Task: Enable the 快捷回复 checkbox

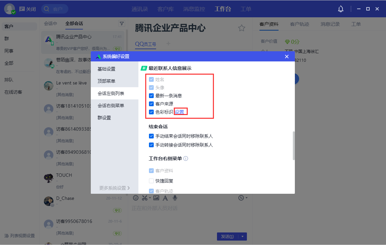Action: click(151, 181)
